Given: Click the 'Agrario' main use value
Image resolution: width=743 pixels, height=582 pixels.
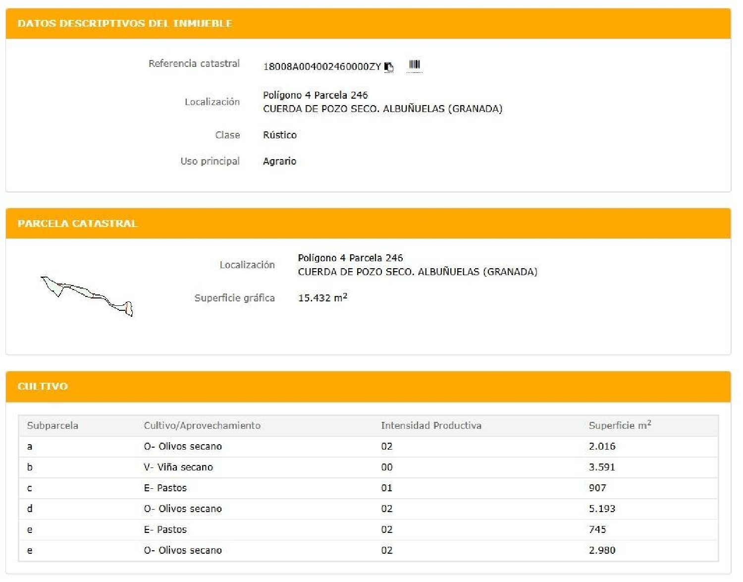Looking at the screenshot, I should (x=279, y=161).
